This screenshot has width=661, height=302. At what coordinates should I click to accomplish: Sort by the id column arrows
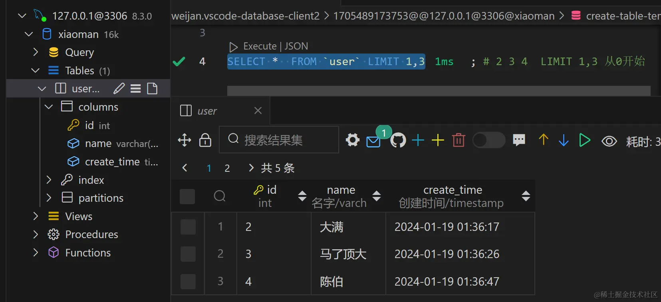[302, 196]
